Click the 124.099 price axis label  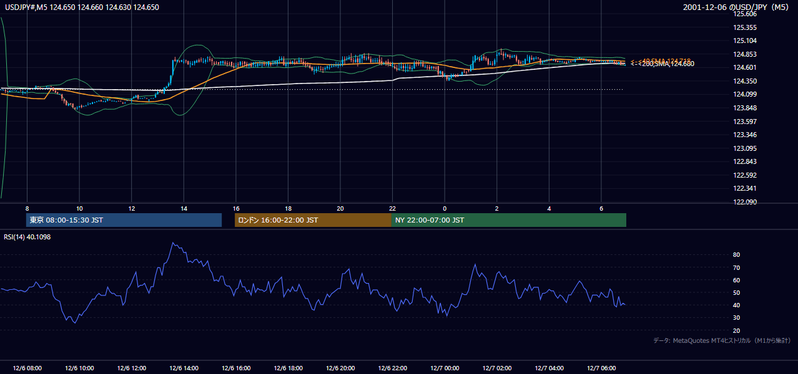click(746, 94)
